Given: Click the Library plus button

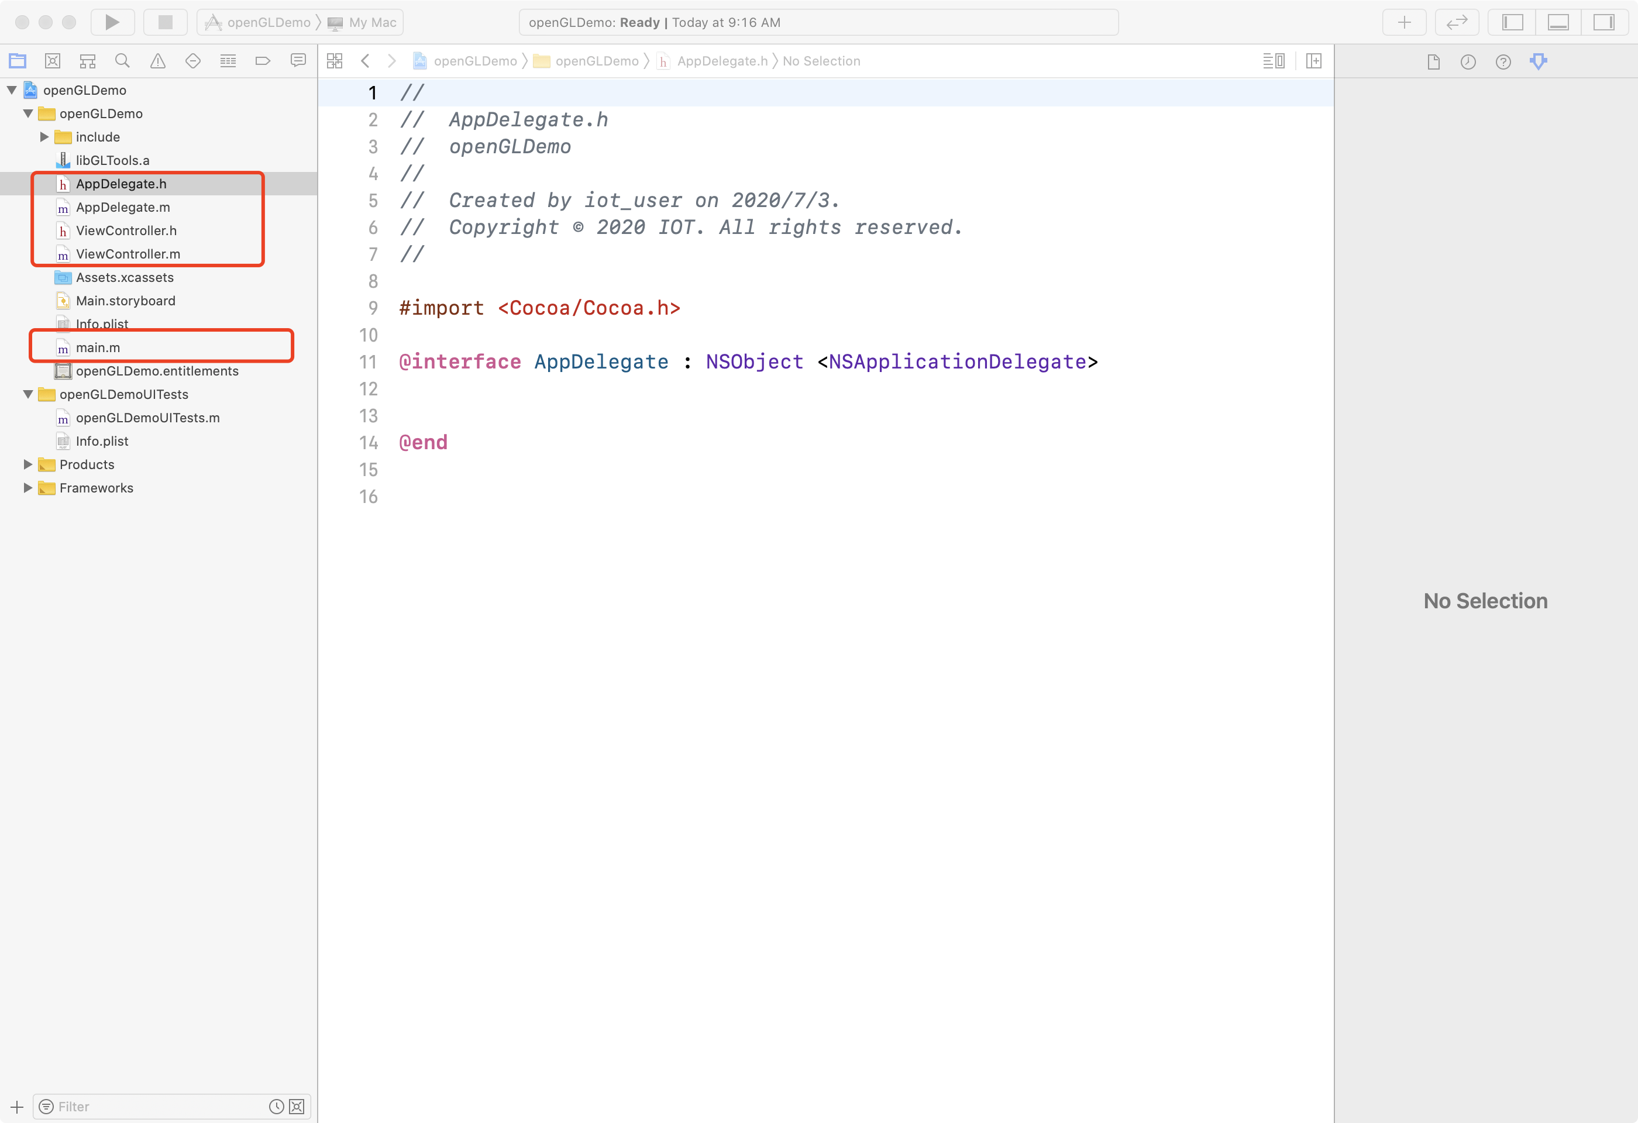Looking at the screenshot, I should click(x=1404, y=22).
